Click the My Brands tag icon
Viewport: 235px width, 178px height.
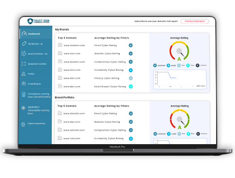pyautogui.click(x=24, y=44)
